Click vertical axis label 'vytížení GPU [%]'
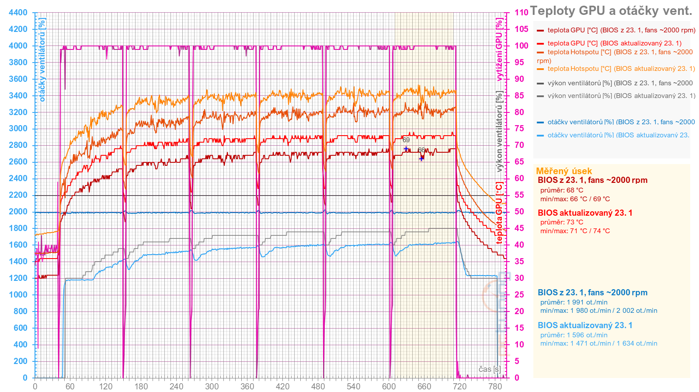699x392 pixels. [499, 49]
